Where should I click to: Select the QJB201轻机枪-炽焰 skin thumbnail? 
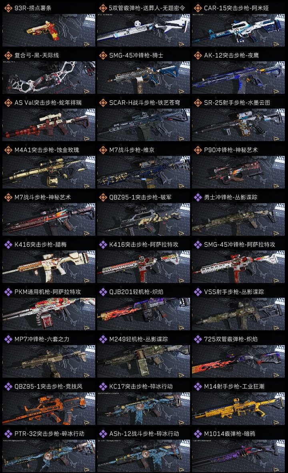tap(144, 314)
